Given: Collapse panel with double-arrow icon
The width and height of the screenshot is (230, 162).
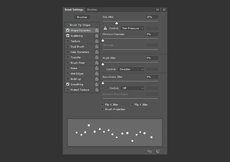Looking at the screenshot, I should point(158,10).
